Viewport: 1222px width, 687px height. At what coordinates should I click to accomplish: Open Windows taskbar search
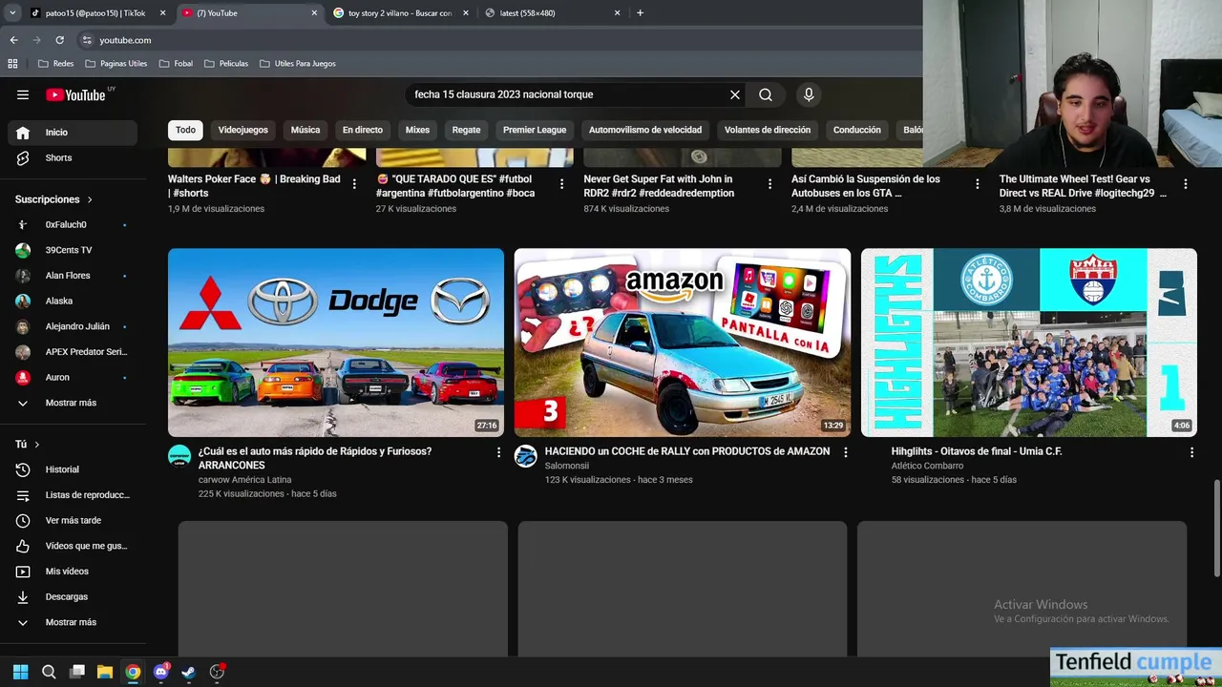pos(49,672)
